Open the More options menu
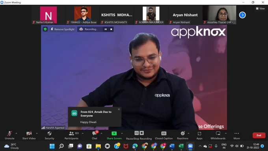This screenshot has height=151, width=268. 236,135
